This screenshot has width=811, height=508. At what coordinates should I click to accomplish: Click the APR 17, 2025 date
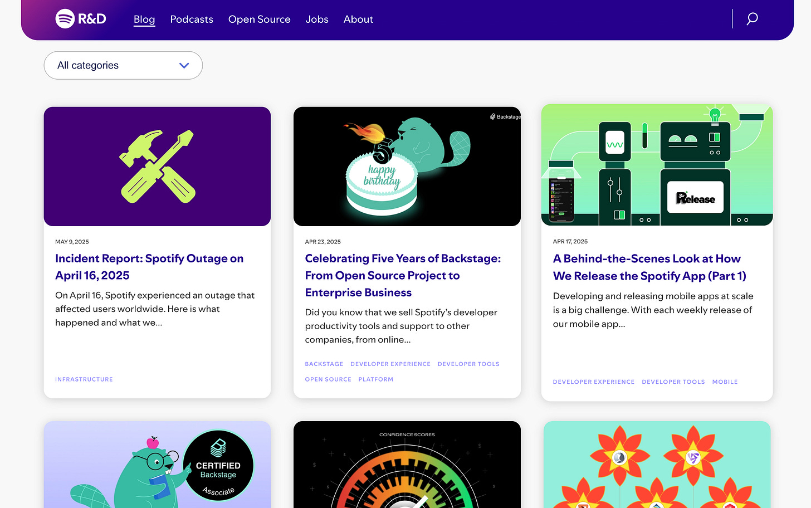coord(570,242)
